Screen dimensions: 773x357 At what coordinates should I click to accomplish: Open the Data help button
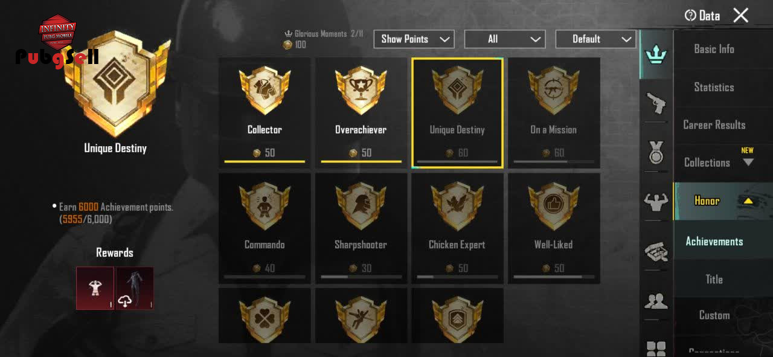click(702, 16)
